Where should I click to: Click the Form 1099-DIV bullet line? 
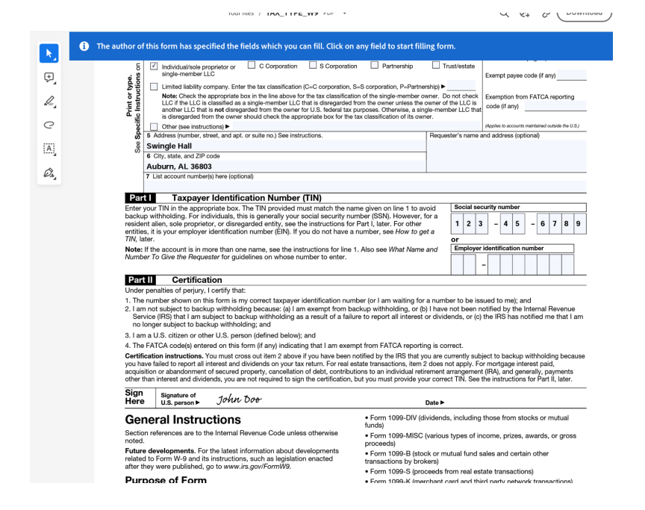click(x=467, y=422)
